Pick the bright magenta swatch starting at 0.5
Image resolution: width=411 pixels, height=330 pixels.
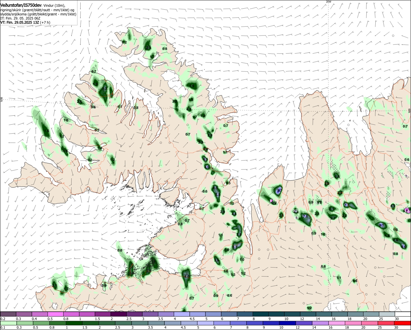coord(55,314)
